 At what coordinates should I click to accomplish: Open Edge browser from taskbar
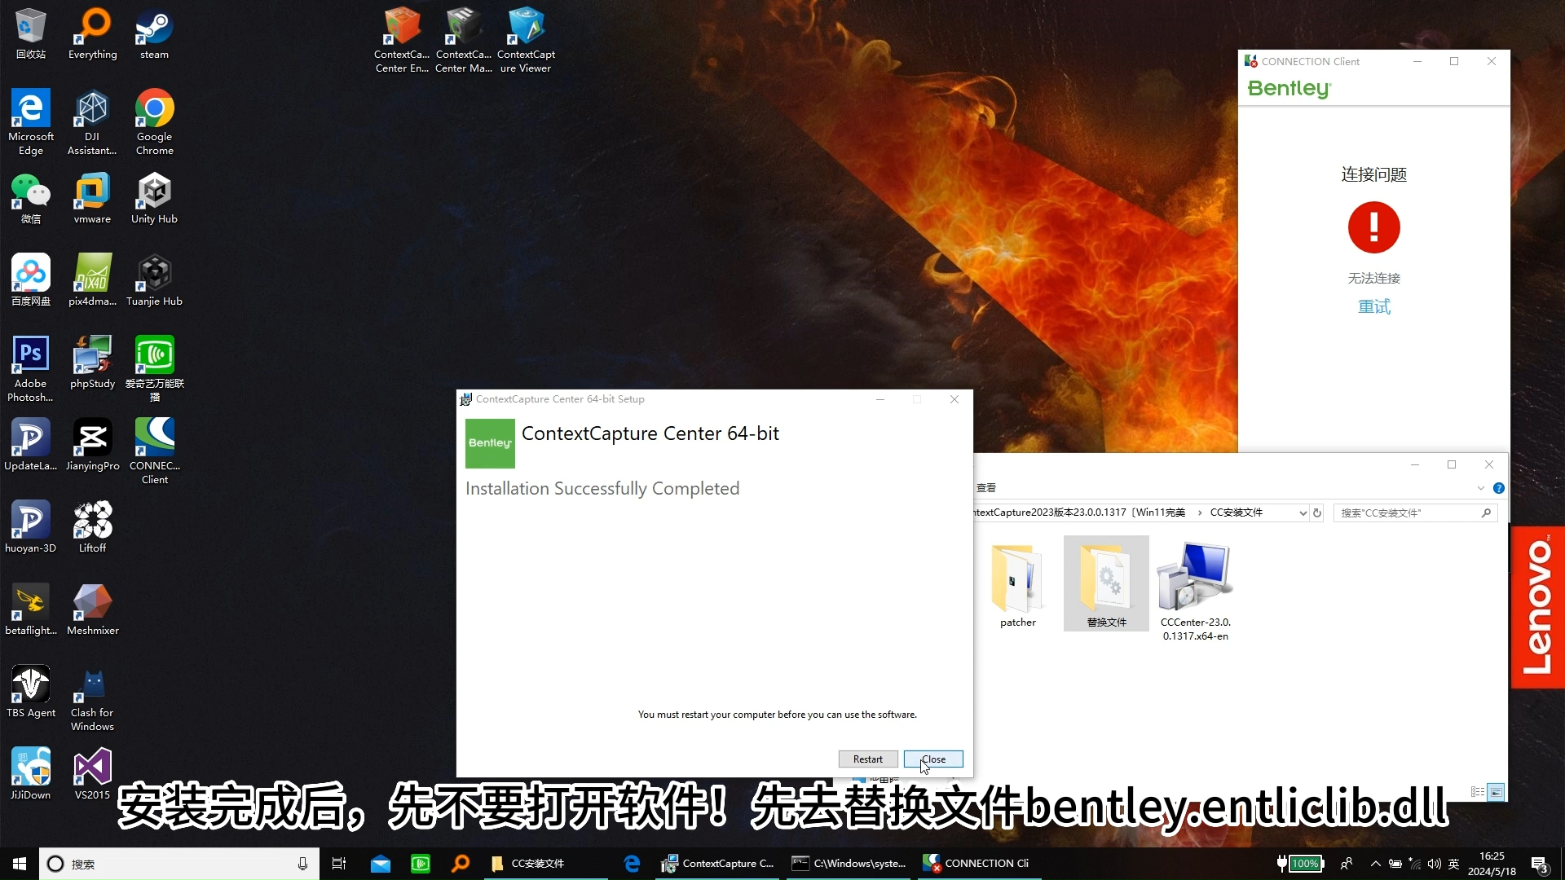(632, 864)
